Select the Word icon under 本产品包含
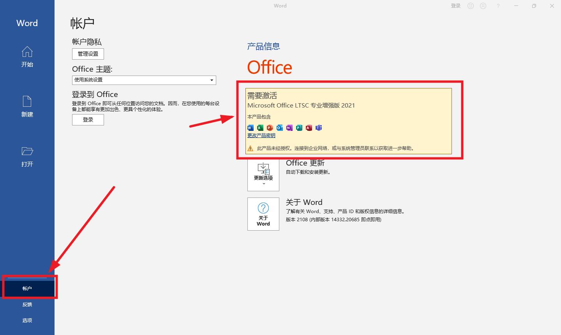Image resolution: width=561 pixels, height=335 pixels. tap(250, 128)
